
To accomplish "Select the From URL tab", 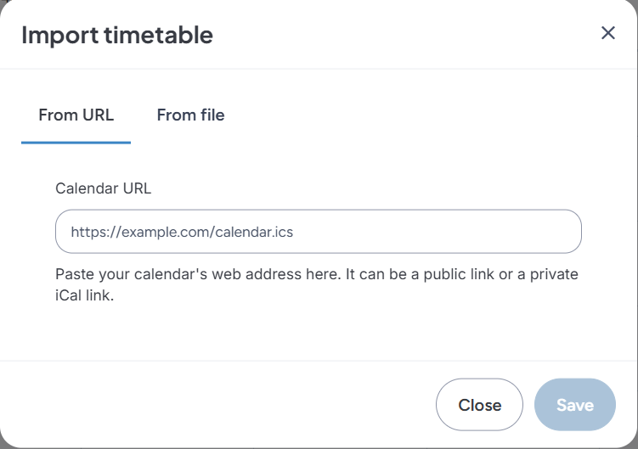I will tap(76, 115).
